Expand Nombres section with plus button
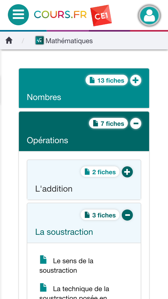The height and width of the screenshot is (299, 168). click(x=135, y=80)
